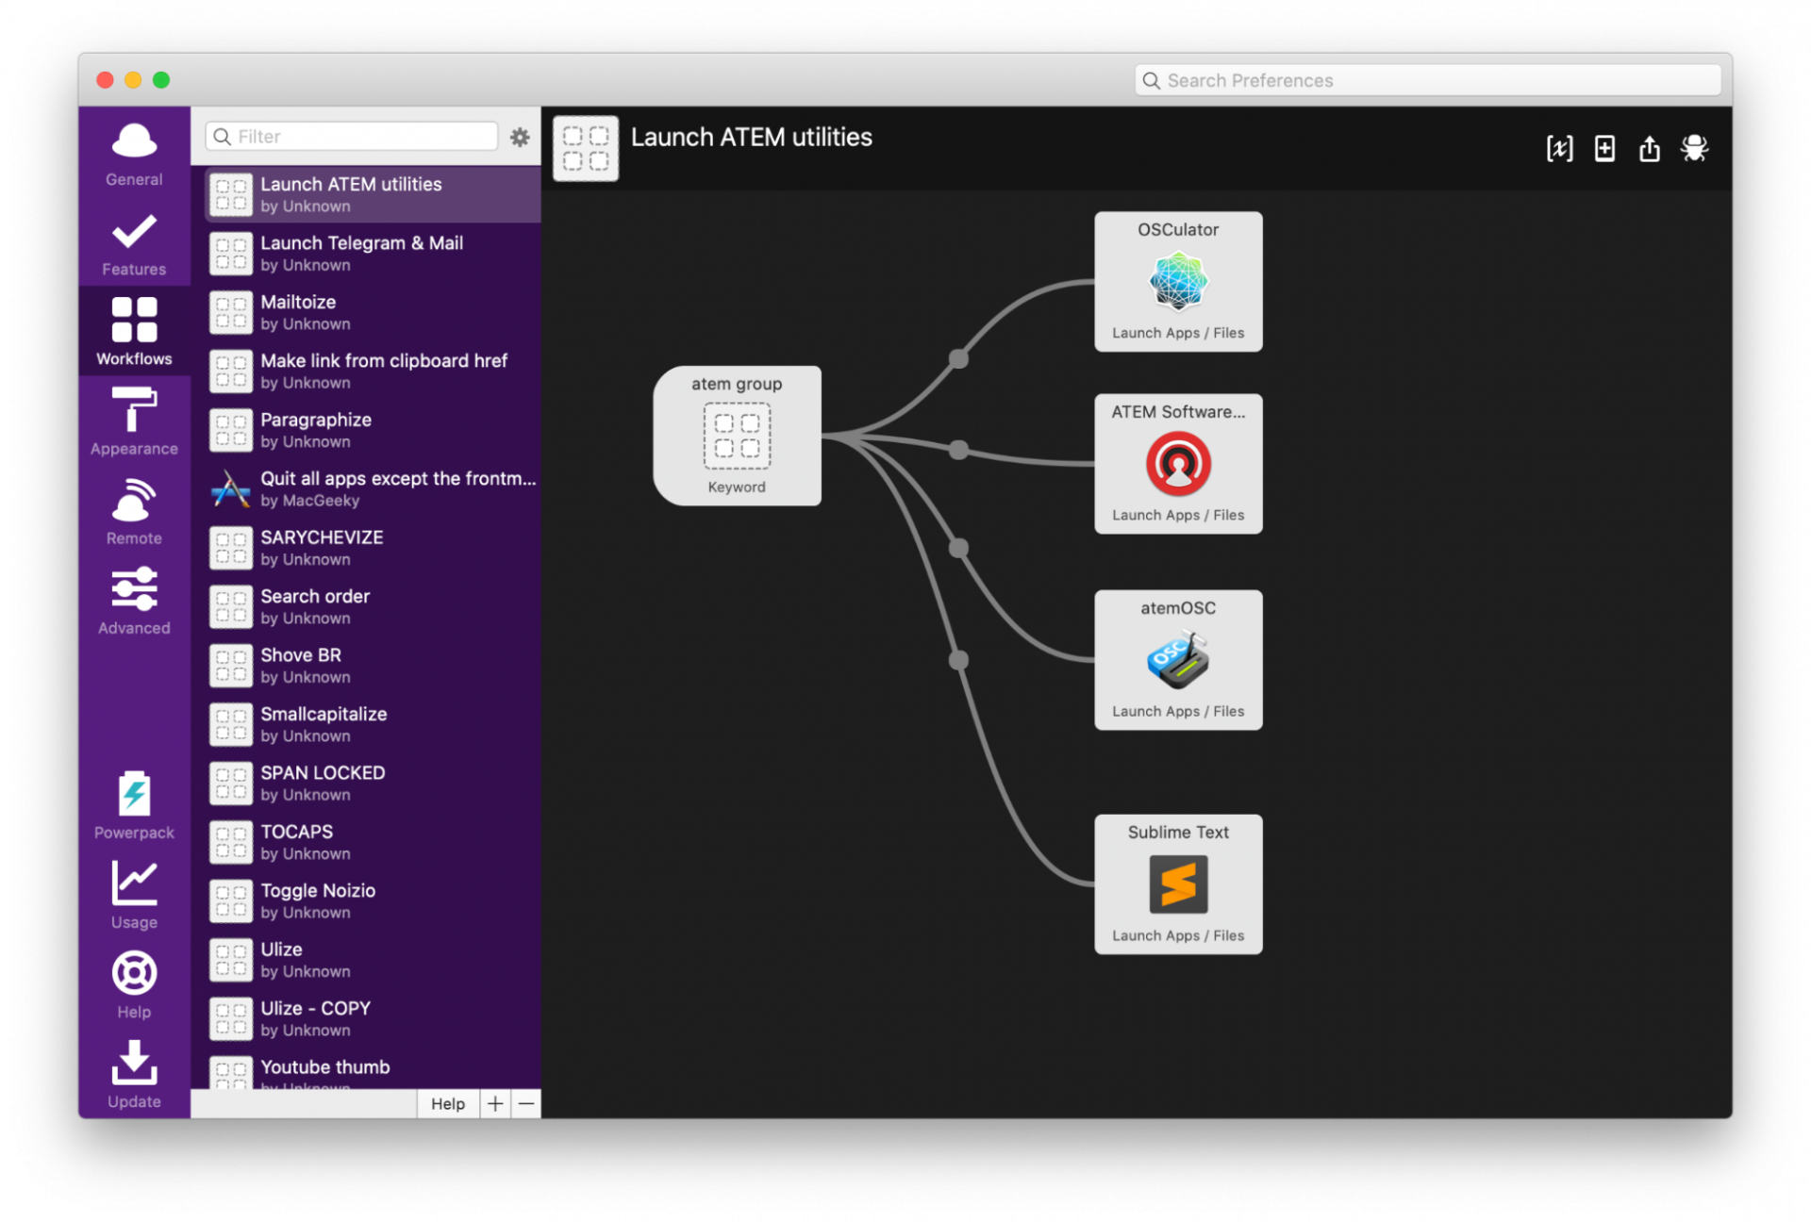The width and height of the screenshot is (1811, 1222).
Task: Select the Sublime Text launch node
Action: (1177, 883)
